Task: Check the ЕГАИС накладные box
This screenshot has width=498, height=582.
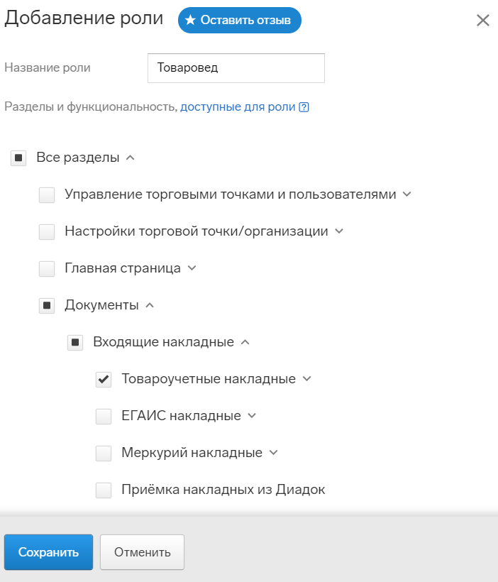Action: (104, 416)
